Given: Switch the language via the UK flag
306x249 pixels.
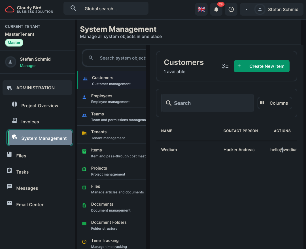Looking at the screenshot, I should click(x=201, y=9).
